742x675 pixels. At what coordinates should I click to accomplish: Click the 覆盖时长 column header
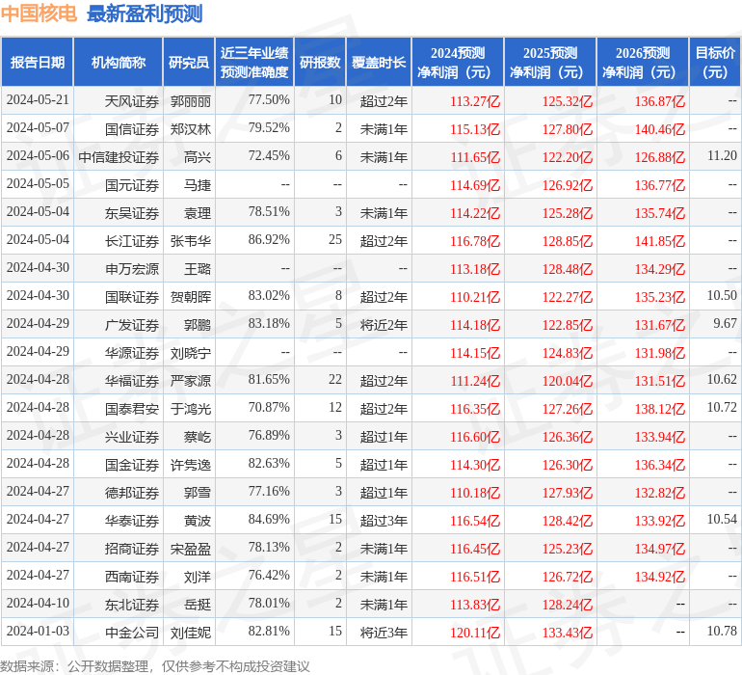[379, 62]
